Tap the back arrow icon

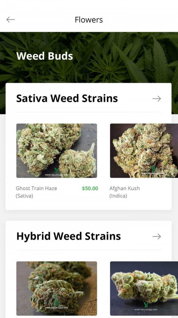tap(10, 20)
